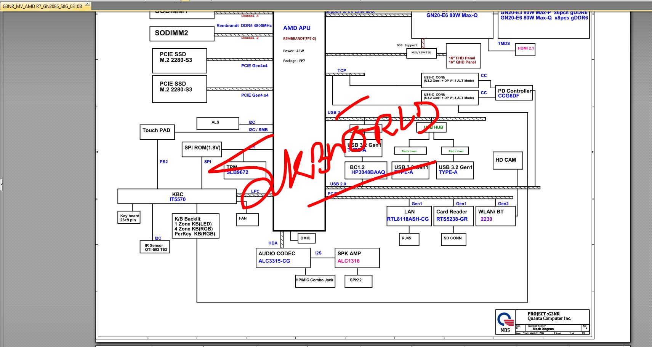Select the SPI ROM(1.8V) block
The width and height of the screenshot is (652, 347).
(x=202, y=149)
